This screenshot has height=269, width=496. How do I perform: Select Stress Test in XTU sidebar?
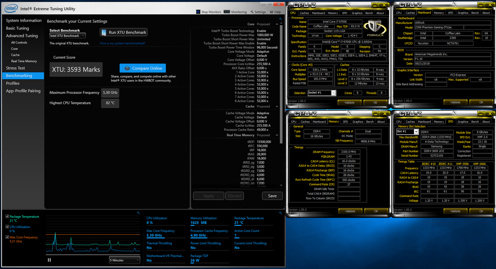click(x=15, y=68)
